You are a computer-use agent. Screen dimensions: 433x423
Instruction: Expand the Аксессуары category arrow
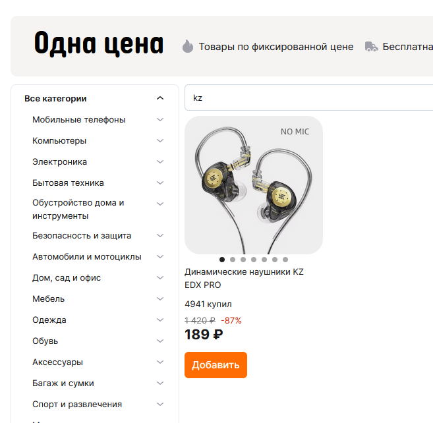[x=160, y=362]
